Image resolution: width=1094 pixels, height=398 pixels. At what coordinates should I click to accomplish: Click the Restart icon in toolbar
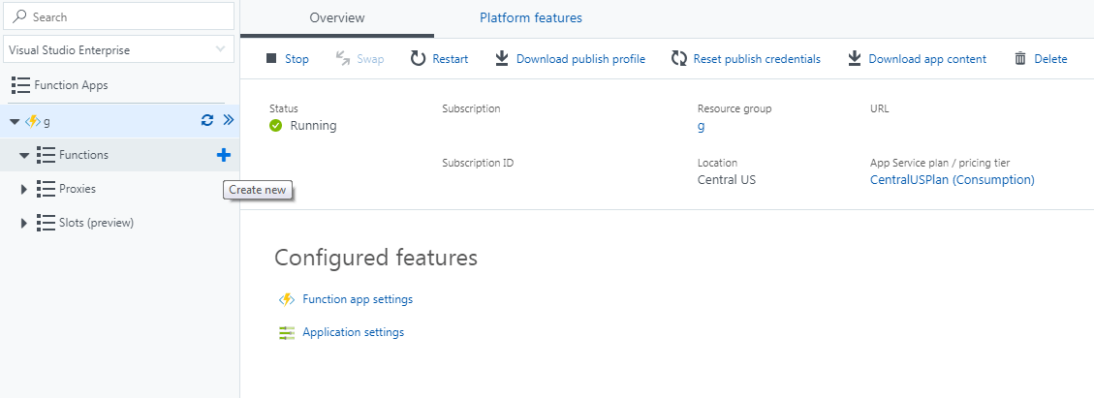point(418,59)
